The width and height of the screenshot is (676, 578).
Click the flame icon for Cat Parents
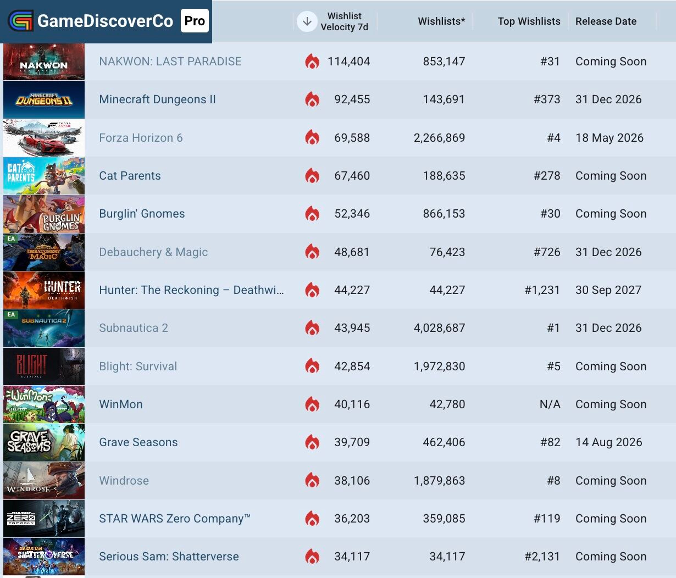pos(312,176)
